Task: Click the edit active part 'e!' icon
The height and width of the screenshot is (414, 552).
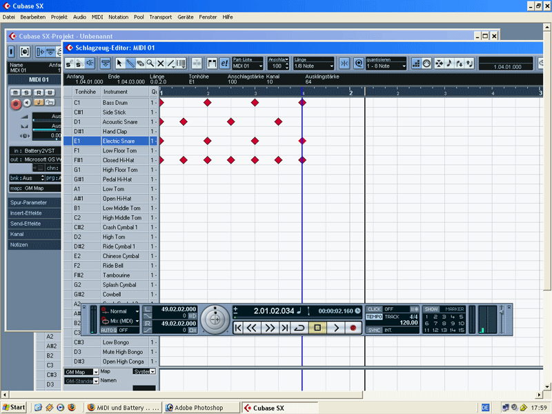Action: coord(224,63)
